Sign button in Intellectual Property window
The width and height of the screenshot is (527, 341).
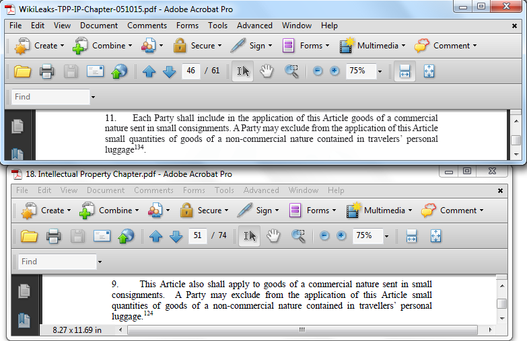(258, 211)
